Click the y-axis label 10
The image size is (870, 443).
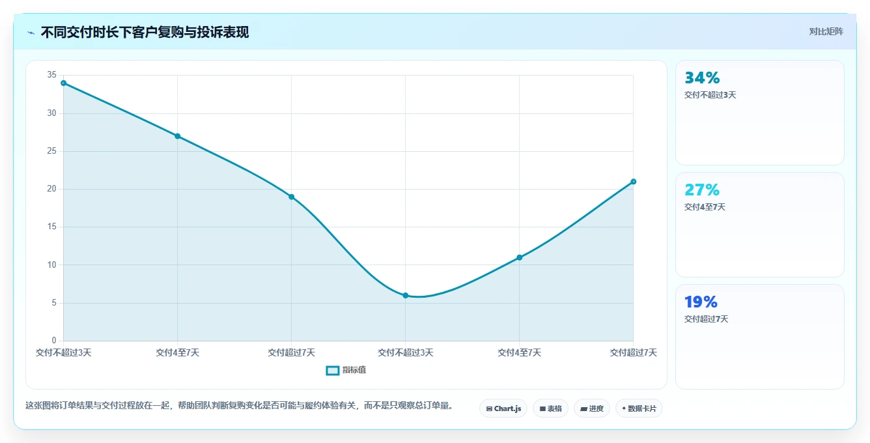[52, 265]
